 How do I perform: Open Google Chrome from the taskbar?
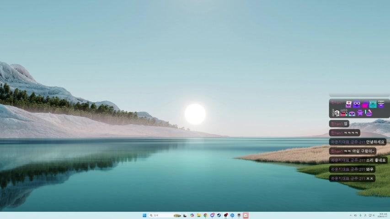[206, 215]
